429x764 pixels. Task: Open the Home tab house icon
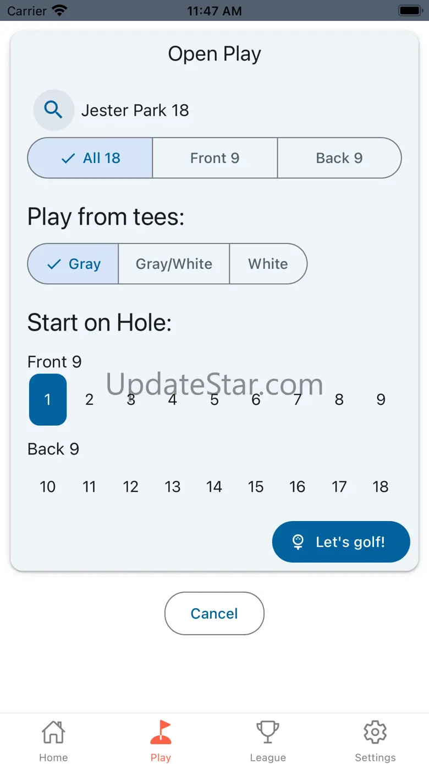coord(53,733)
